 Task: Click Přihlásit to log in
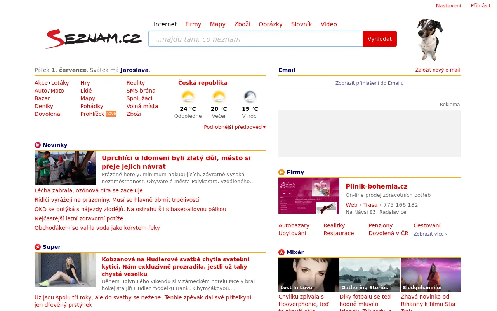coord(481,5)
